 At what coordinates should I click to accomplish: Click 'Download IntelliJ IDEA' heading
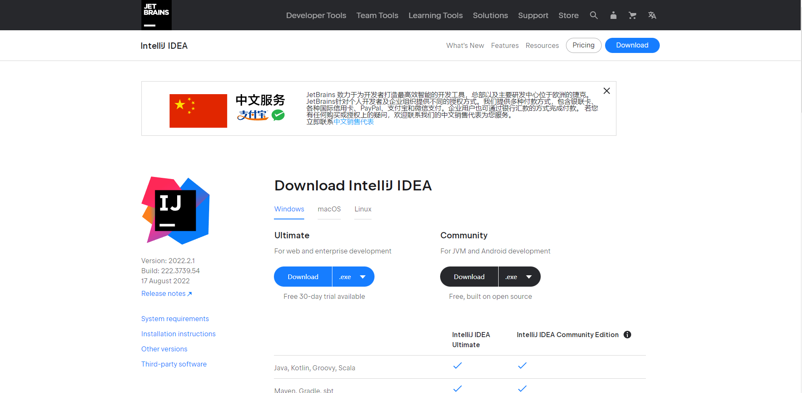(x=353, y=185)
